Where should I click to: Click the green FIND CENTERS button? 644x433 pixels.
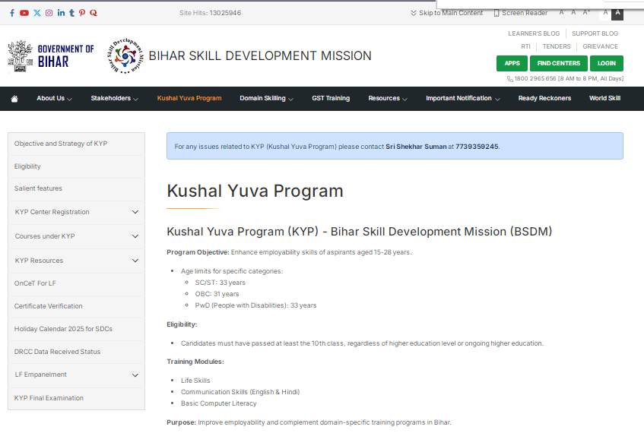[558, 63]
